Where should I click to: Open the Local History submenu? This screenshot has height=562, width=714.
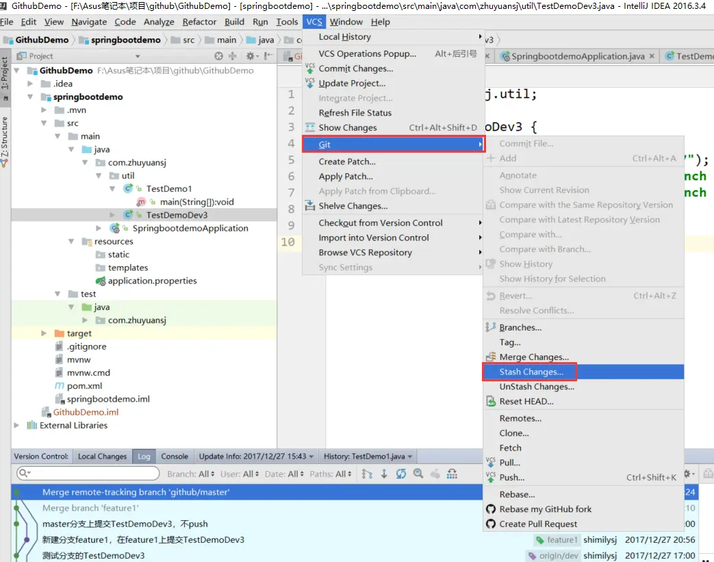tap(393, 37)
